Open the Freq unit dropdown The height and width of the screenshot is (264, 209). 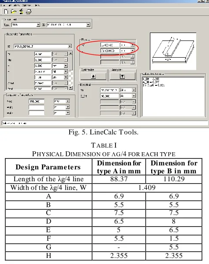67,101
